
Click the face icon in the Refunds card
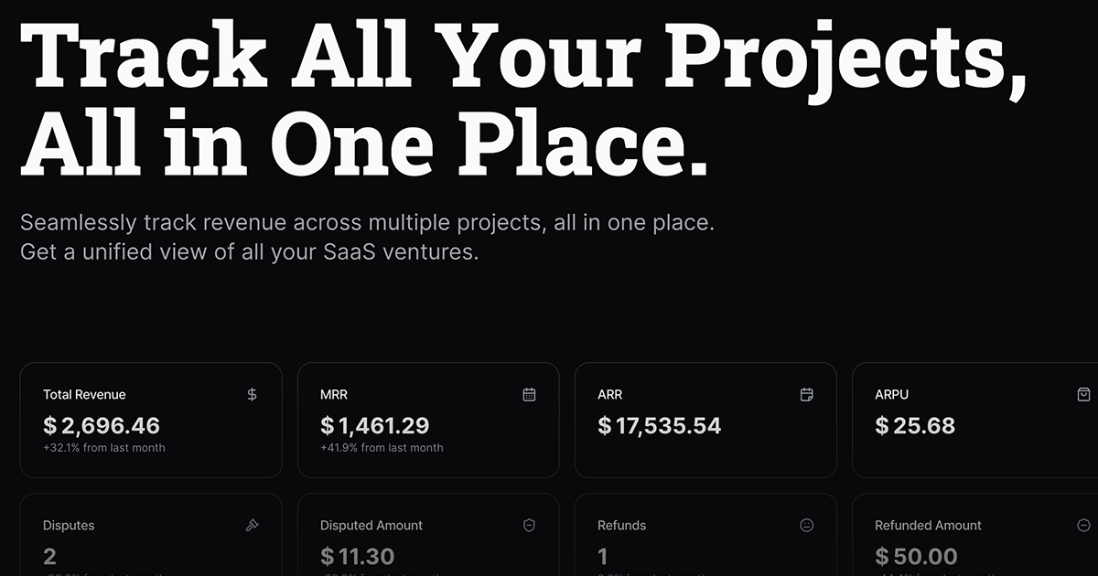click(806, 526)
